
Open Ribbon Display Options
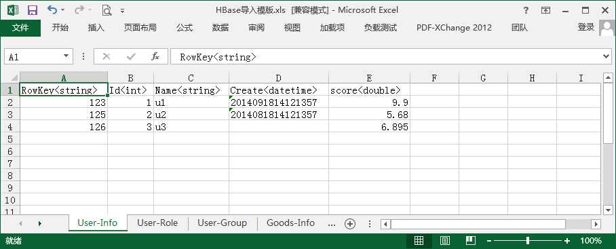coord(545,10)
